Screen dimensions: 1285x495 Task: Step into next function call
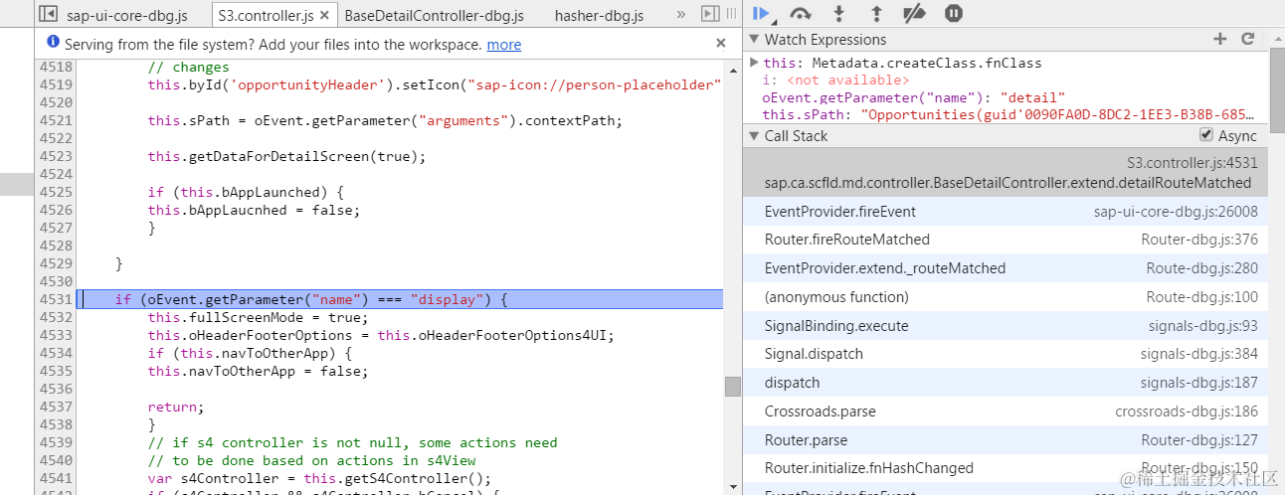point(838,13)
